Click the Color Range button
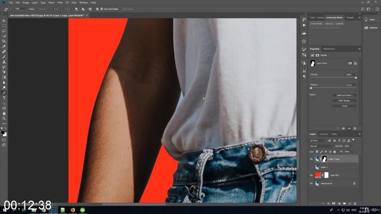The image size is (381, 214). tap(345, 100)
